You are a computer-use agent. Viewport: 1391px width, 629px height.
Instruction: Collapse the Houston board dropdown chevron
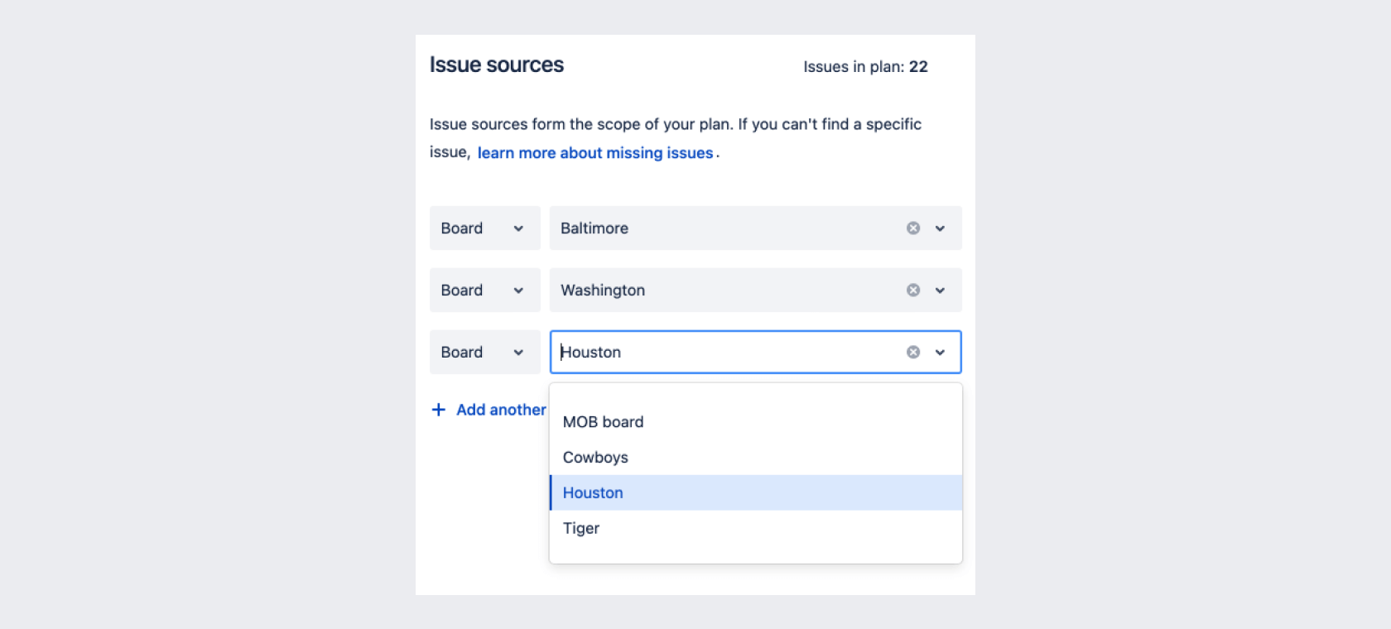click(941, 353)
